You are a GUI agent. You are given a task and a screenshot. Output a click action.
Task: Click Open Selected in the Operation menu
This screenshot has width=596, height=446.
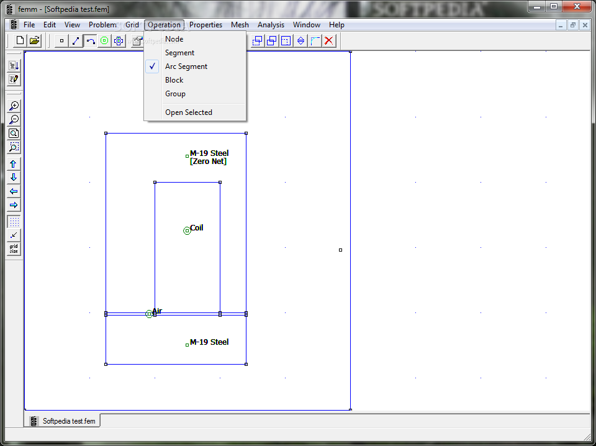pyautogui.click(x=195, y=112)
